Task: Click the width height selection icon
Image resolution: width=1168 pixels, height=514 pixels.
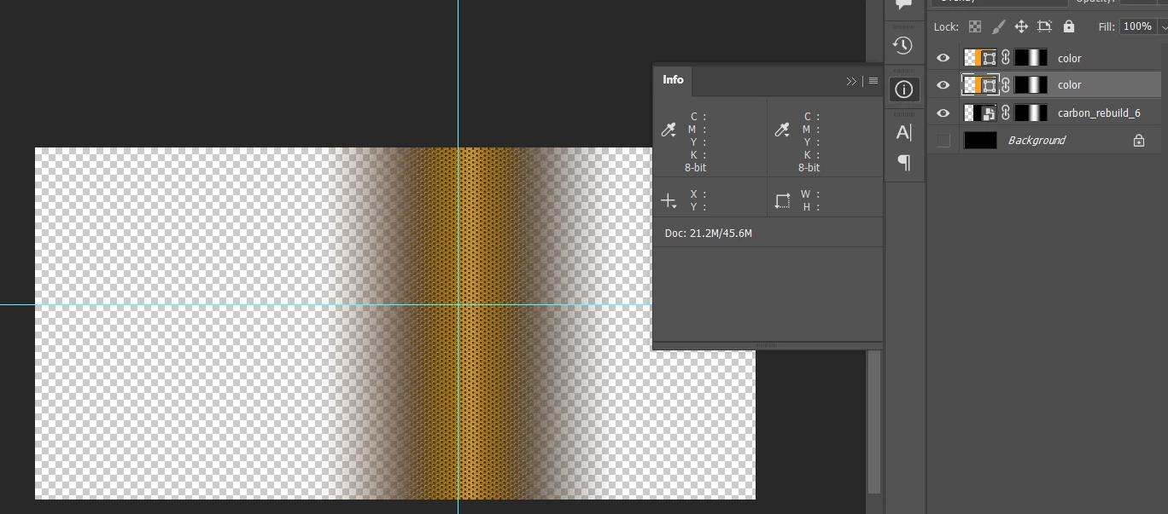Action: (x=782, y=201)
